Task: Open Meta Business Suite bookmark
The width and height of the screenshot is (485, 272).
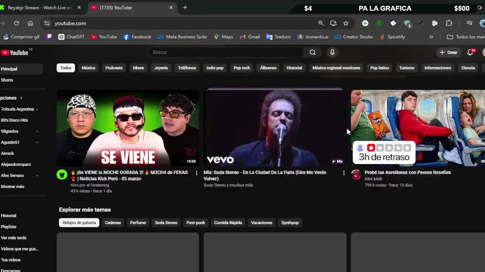Action: (182, 37)
